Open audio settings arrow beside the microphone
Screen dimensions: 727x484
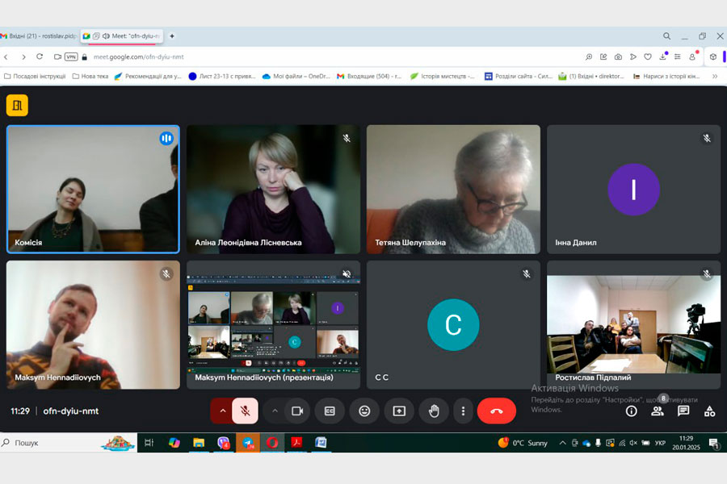tap(223, 411)
